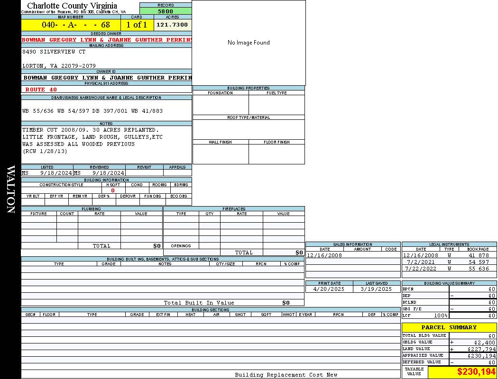Select the listed date 9/18/2024

coord(55,173)
